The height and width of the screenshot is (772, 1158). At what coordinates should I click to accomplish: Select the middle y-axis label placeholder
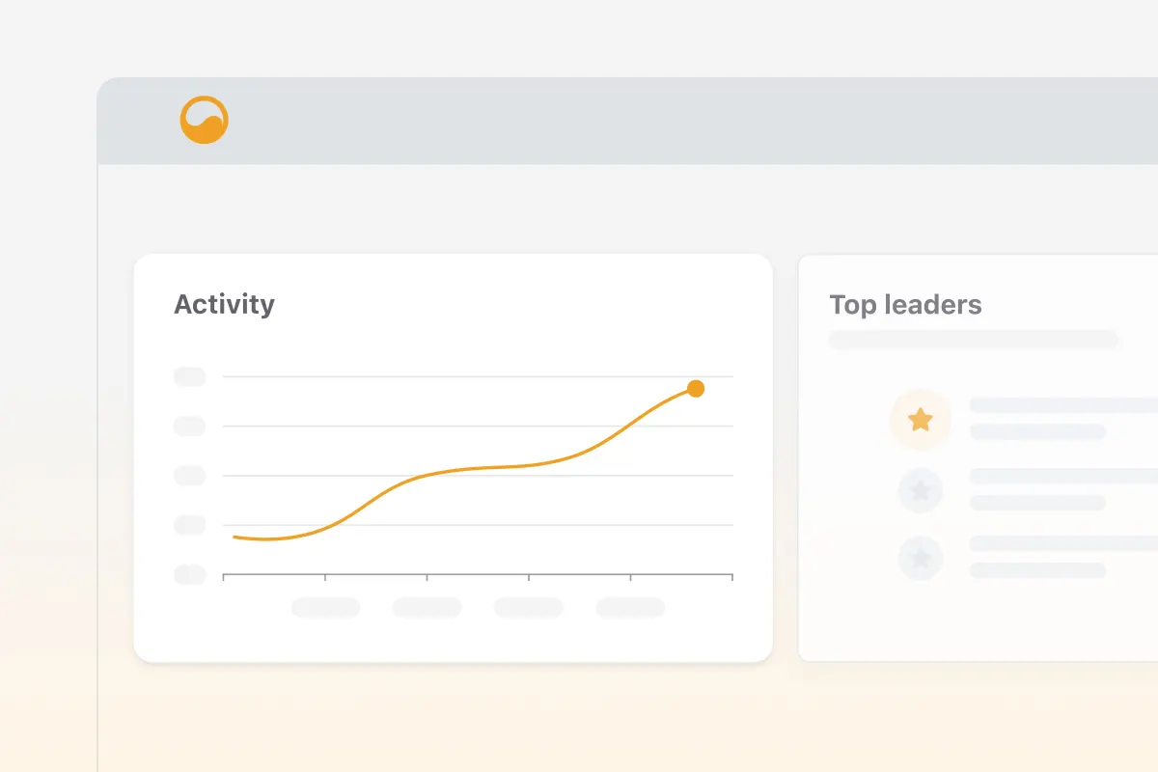click(190, 476)
